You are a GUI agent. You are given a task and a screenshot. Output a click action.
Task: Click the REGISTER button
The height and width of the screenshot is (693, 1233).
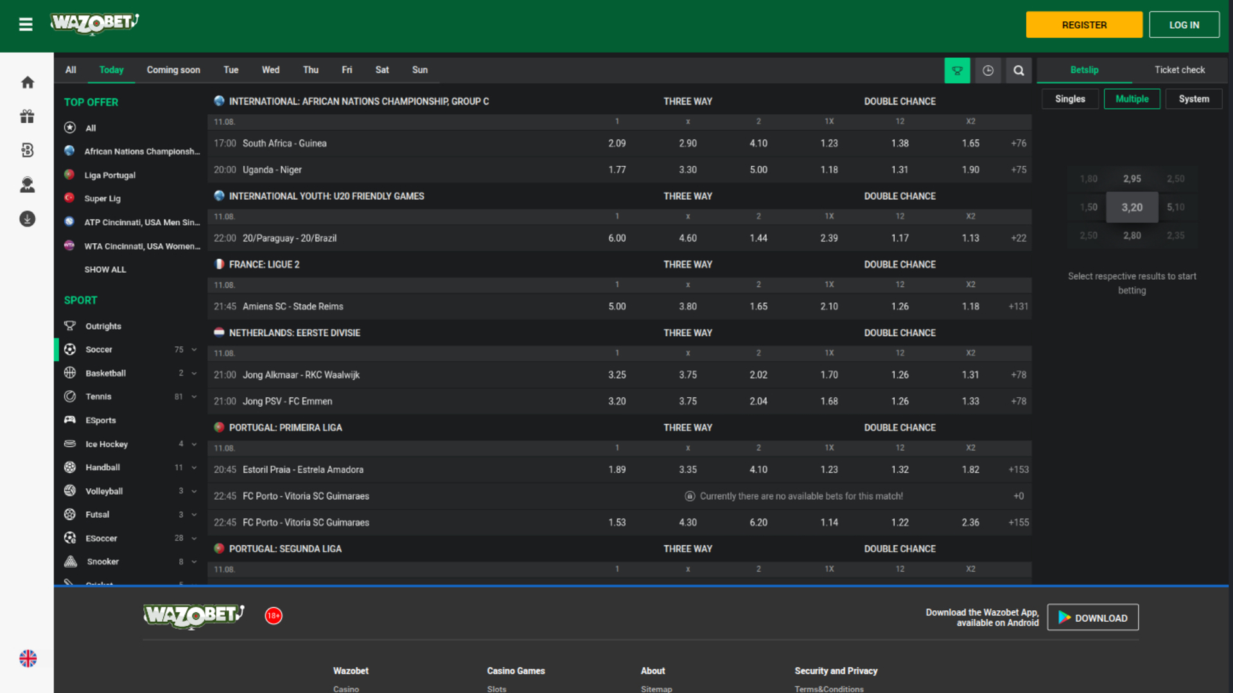(x=1084, y=24)
